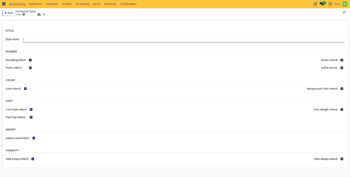Click the Background Color Inherit label
Image resolution: width=350 pixels, height=177 pixels.
point(322,88)
